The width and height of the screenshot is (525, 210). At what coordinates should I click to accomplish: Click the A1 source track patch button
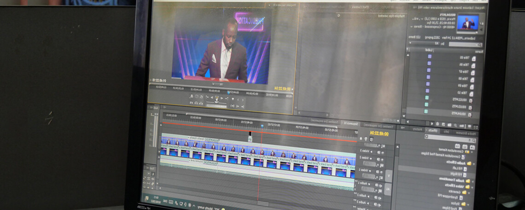point(388,189)
